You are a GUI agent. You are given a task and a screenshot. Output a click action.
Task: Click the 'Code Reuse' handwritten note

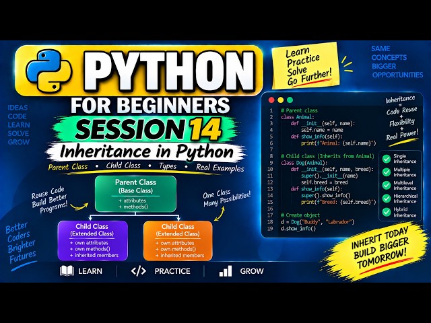click(401, 110)
